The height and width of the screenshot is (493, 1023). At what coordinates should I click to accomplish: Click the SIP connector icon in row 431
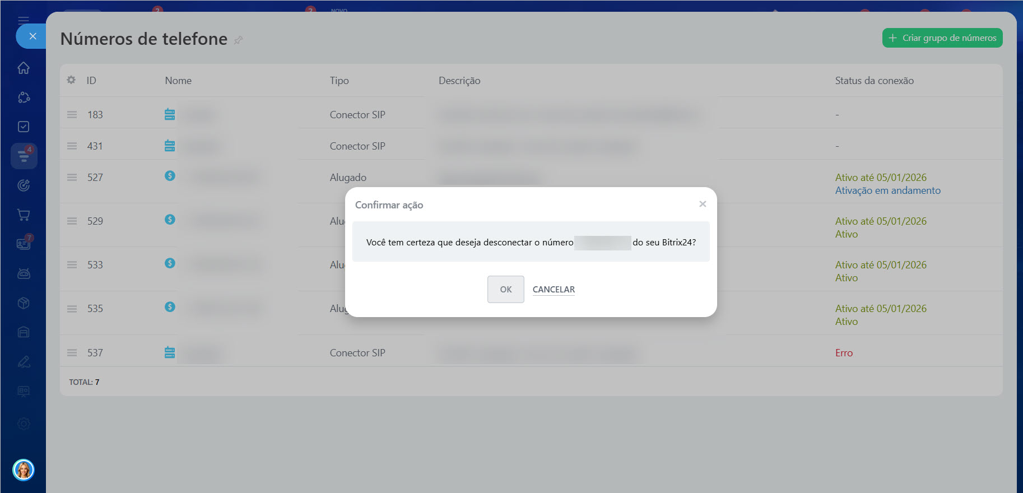coord(170,146)
